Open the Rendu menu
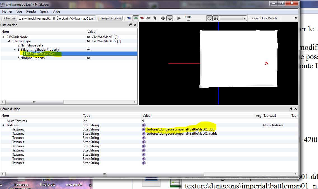Screen dimensions: 318x189 (x=31, y=11)
